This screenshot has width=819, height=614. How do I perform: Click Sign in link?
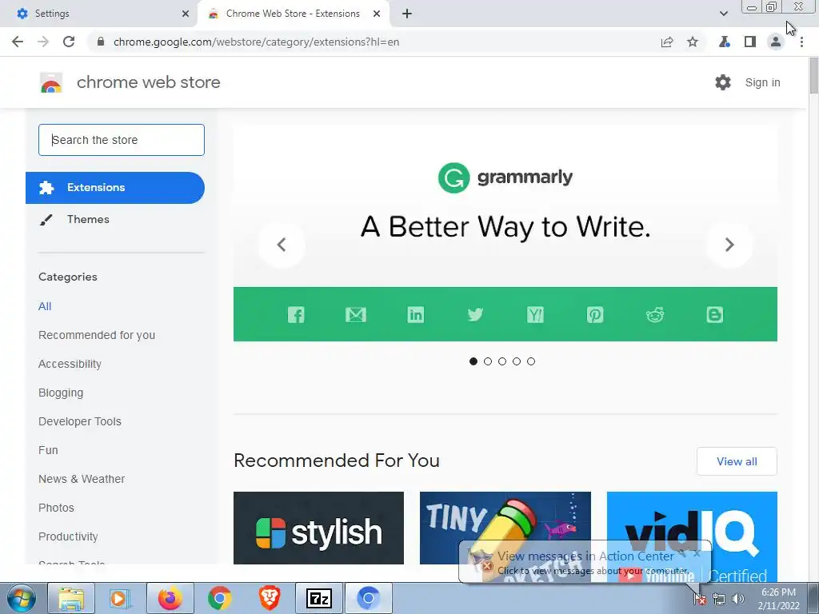(x=762, y=82)
